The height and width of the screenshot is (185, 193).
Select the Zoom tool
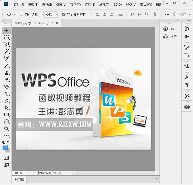click(x=6, y=129)
